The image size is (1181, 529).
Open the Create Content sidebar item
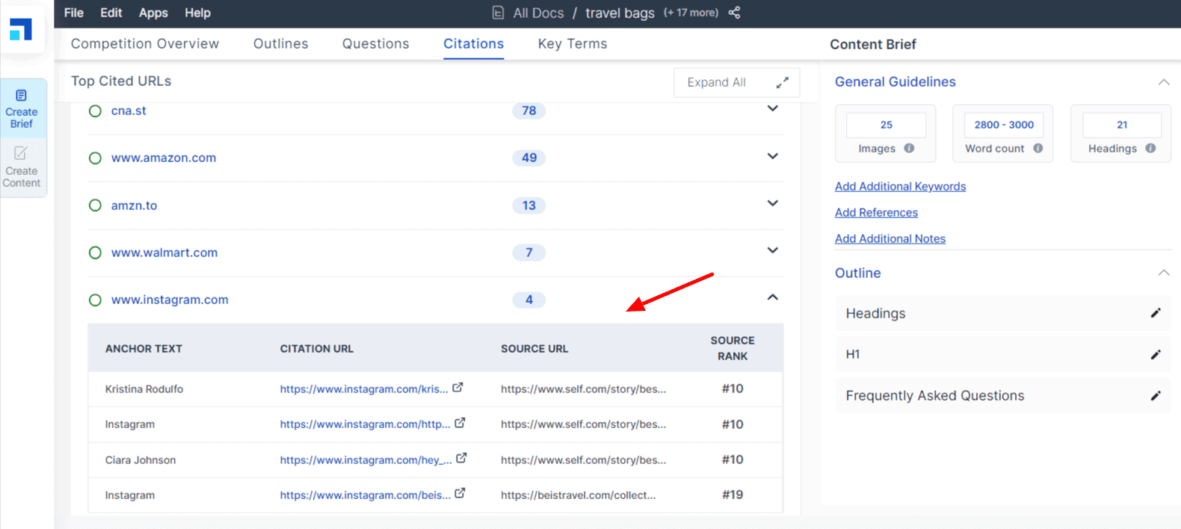pos(22,167)
